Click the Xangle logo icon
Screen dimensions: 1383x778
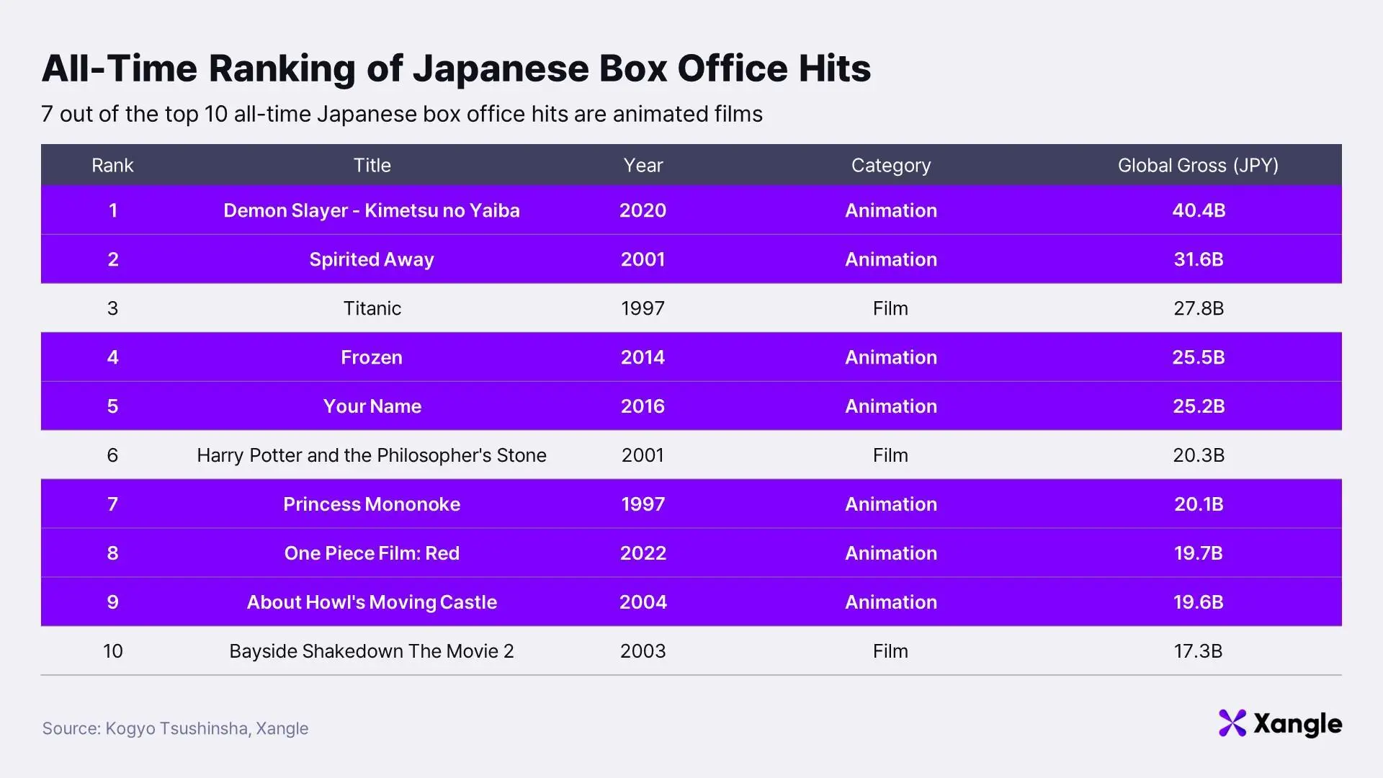click(x=1232, y=723)
